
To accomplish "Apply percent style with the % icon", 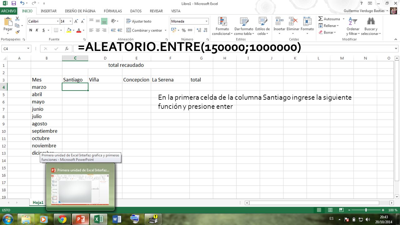I will pyautogui.click(x=184, y=30).
